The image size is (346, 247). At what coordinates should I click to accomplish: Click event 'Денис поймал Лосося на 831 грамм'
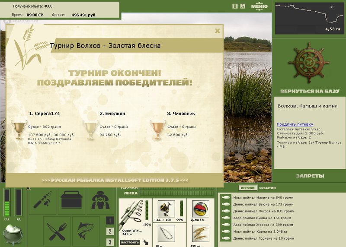[264, 211]
